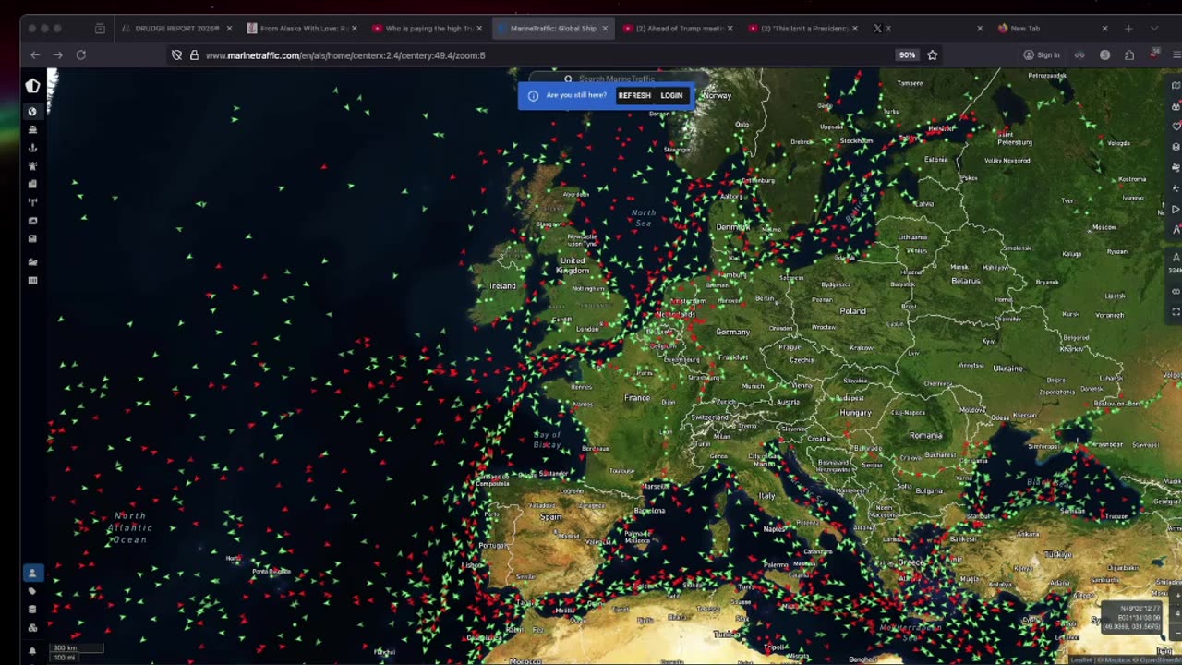Image resolution: width=1182 pixels, height=665 pixels.
Task: Click the infinity icon on right map toolbar
Action: 1176,292
